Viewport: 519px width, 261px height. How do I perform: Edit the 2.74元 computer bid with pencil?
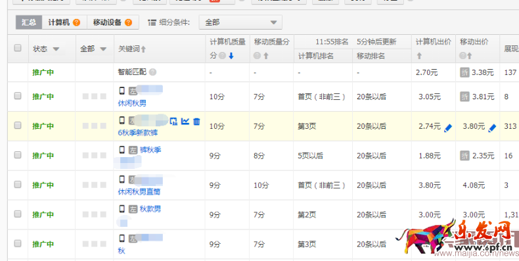448,128
